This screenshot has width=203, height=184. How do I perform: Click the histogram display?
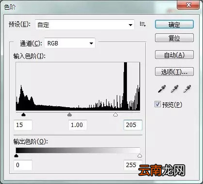(78, 86)
